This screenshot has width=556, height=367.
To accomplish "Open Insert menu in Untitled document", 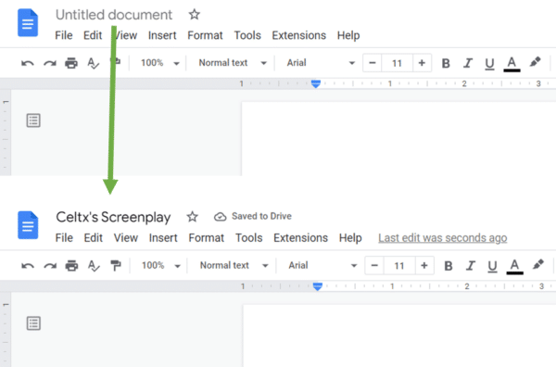I will (162, 35).
